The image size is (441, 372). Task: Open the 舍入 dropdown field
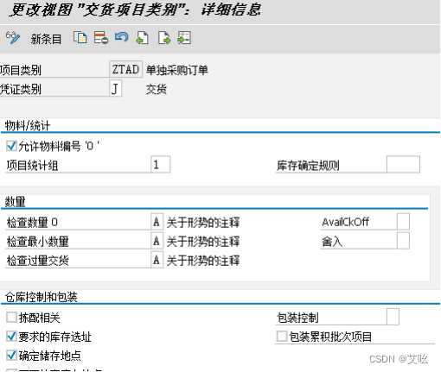point(403,241)
